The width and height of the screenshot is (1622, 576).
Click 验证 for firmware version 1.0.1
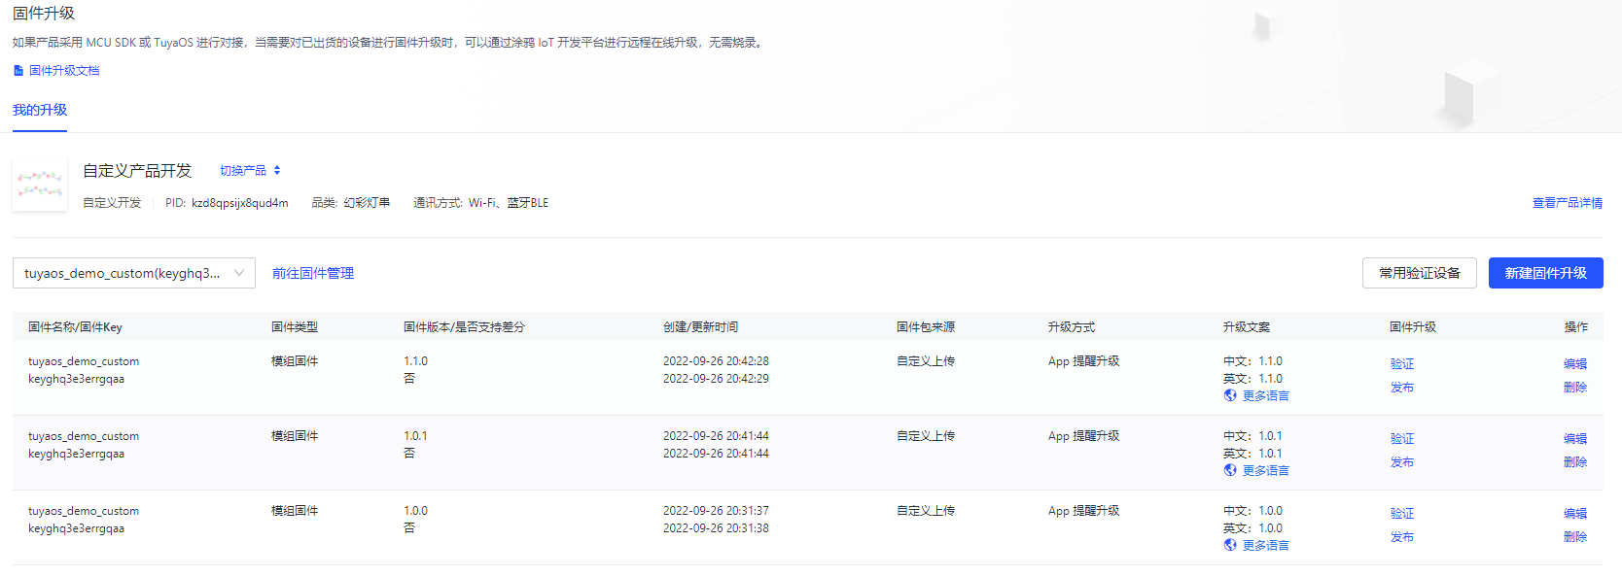click(1402, 439)
